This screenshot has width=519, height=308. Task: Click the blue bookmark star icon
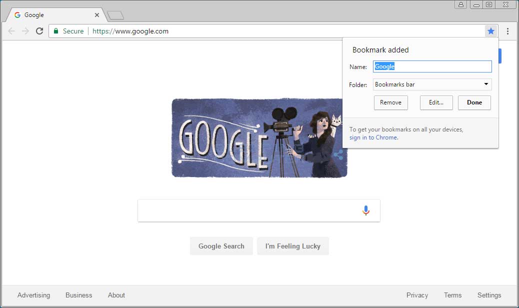(x=490, y=31)
